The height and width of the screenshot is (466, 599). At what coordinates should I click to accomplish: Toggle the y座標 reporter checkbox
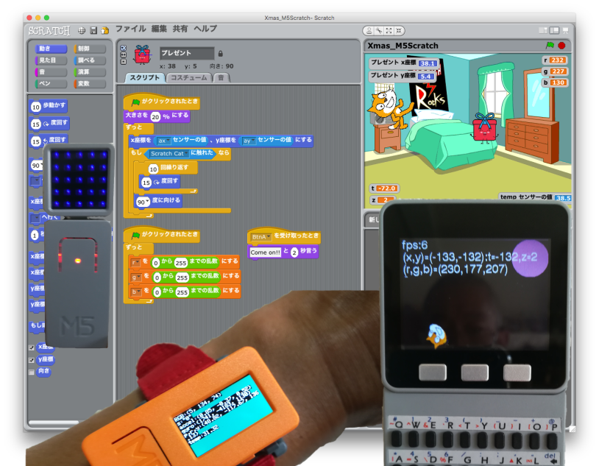[31, 359]
